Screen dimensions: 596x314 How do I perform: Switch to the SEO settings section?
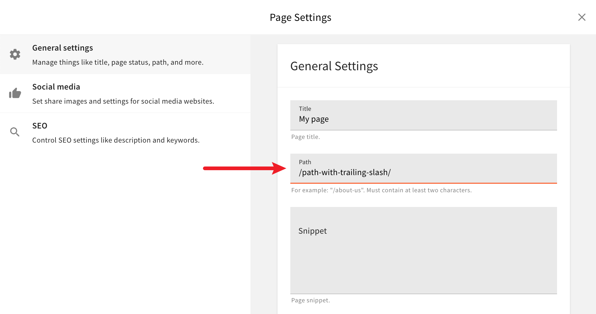(x=40, y=125)
